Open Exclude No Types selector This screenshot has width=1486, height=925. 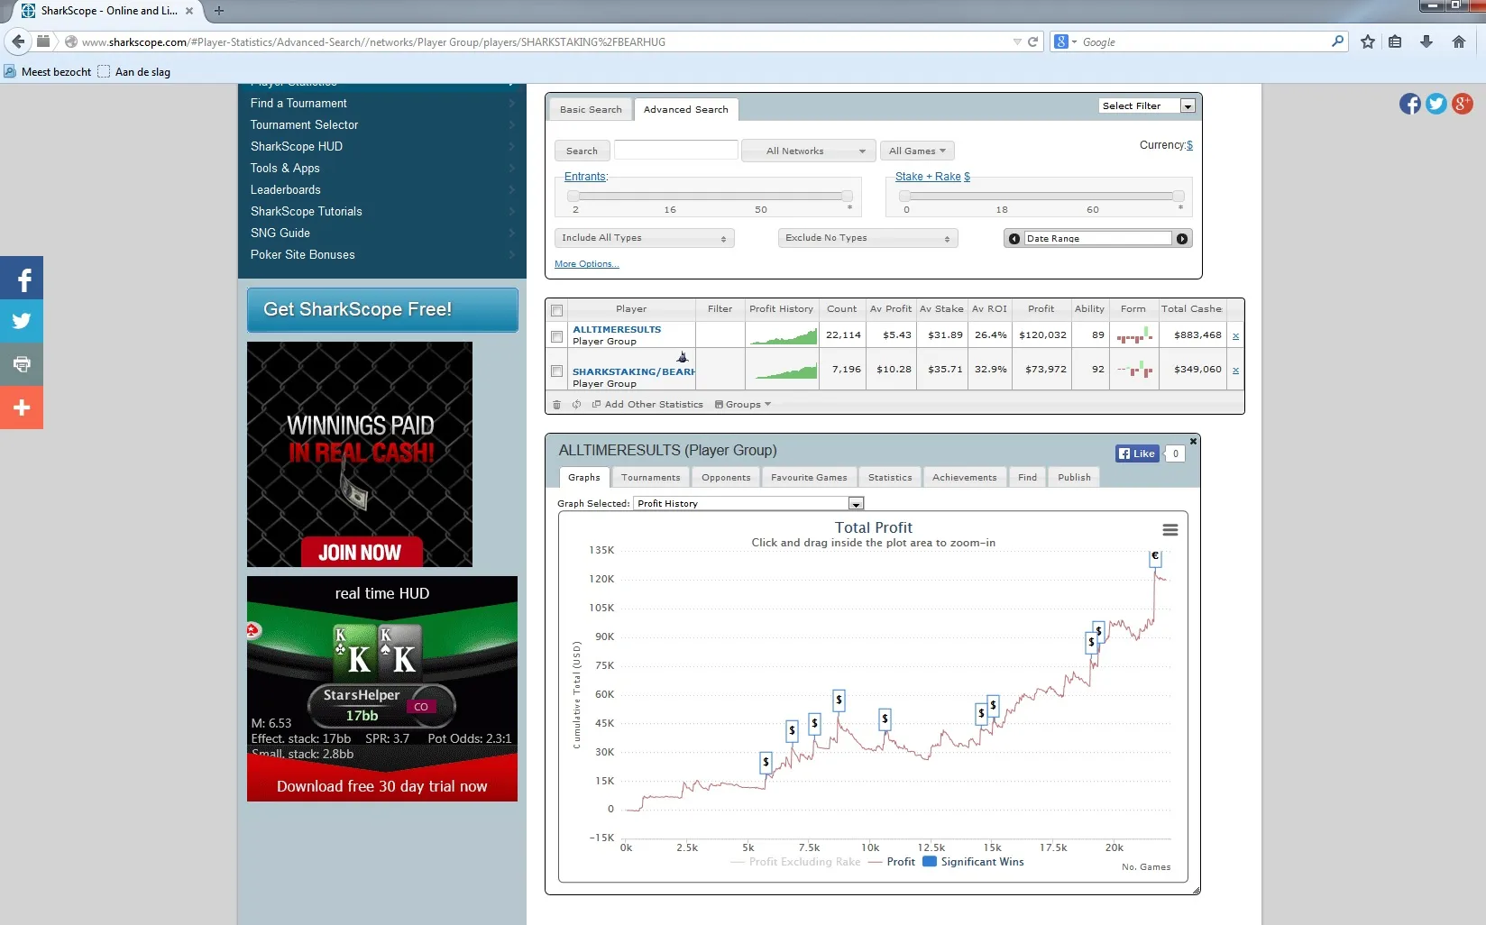coord(867,238)
